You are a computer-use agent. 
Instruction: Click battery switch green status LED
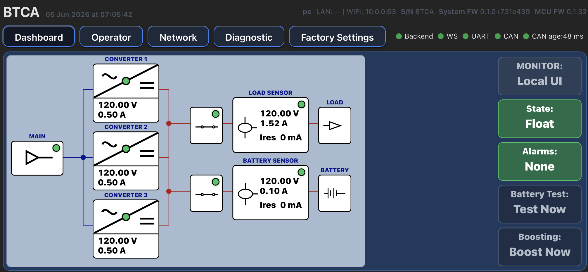215,182
